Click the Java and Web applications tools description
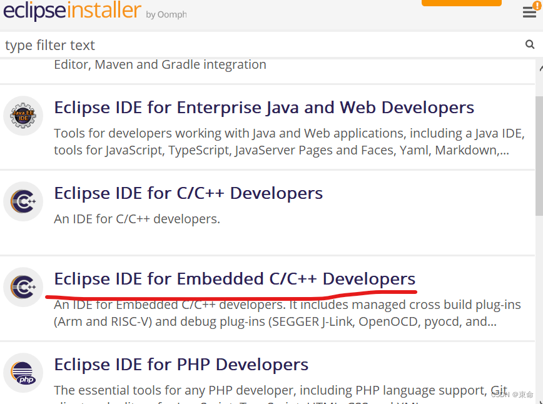Image resolution: width=543 pixels, height=404 pixels. pos(289,141)
